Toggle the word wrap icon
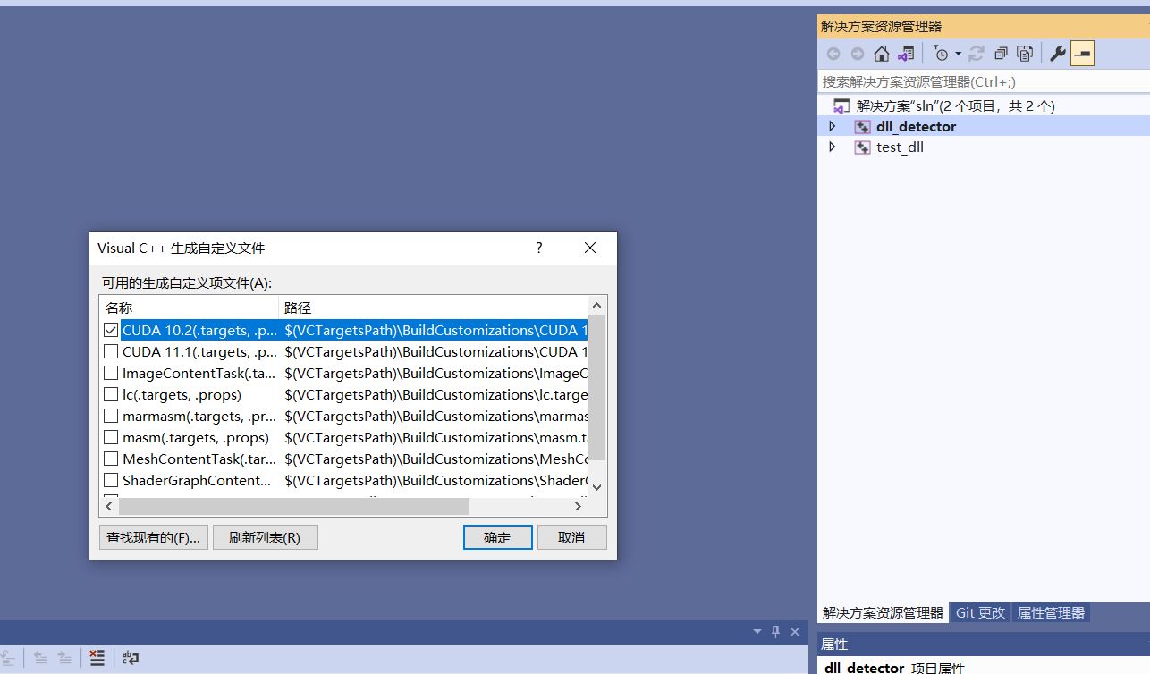The height and width of the screenshot is (674, 1150). point(131,657)
